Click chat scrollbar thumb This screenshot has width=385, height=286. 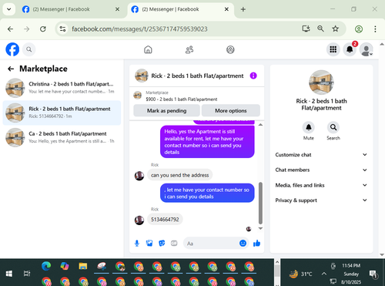point(260,203)
